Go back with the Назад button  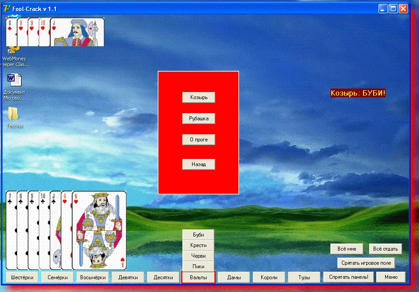tap(199, 164)
